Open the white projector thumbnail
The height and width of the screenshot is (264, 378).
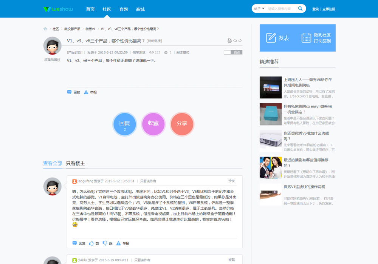click(271, 141)
